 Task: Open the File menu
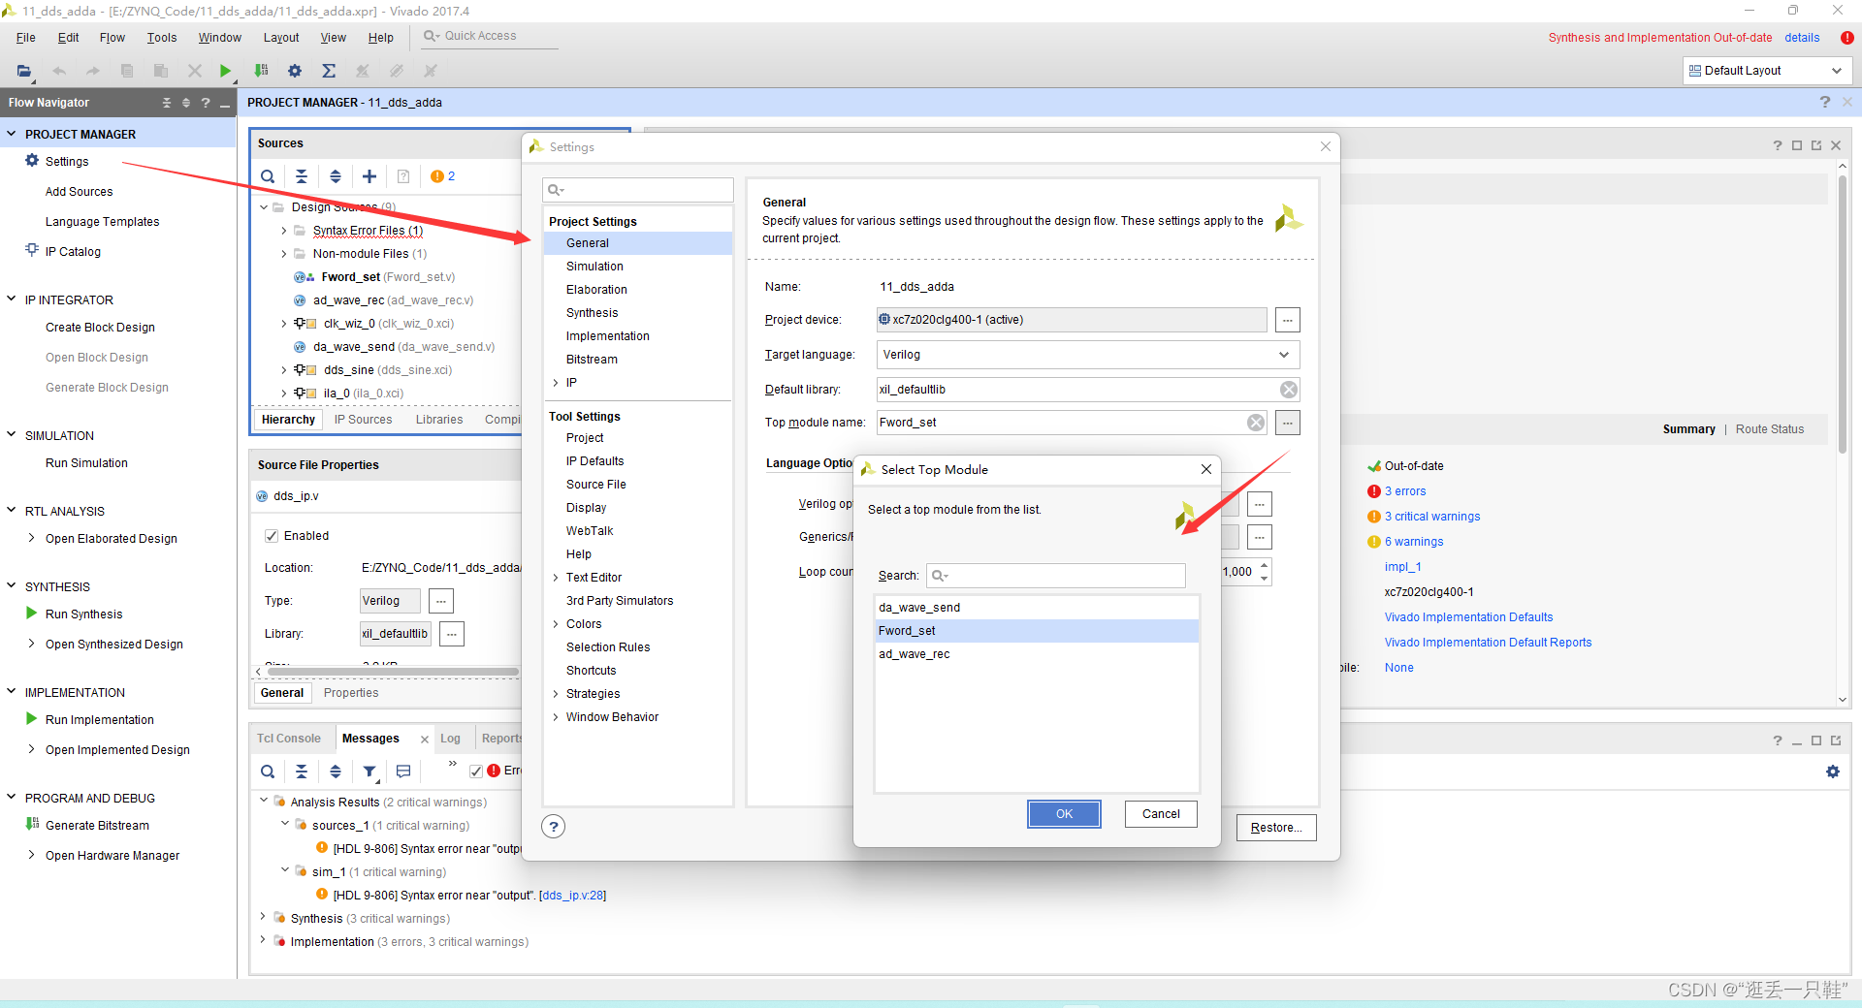(x=26, y=38)
